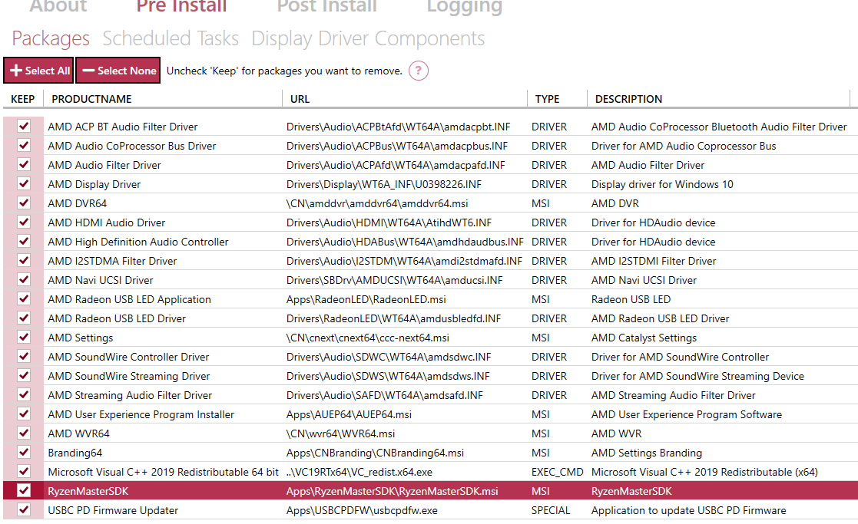
Task: Open the Display Driver Components sub-tab
Action: [x=368, y=38]
